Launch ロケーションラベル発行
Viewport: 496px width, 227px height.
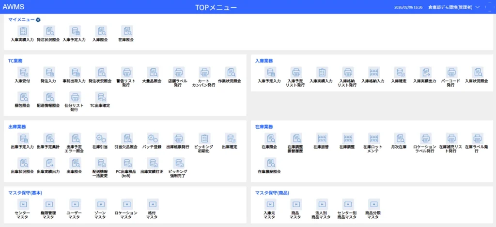click(x=425, y=138)
